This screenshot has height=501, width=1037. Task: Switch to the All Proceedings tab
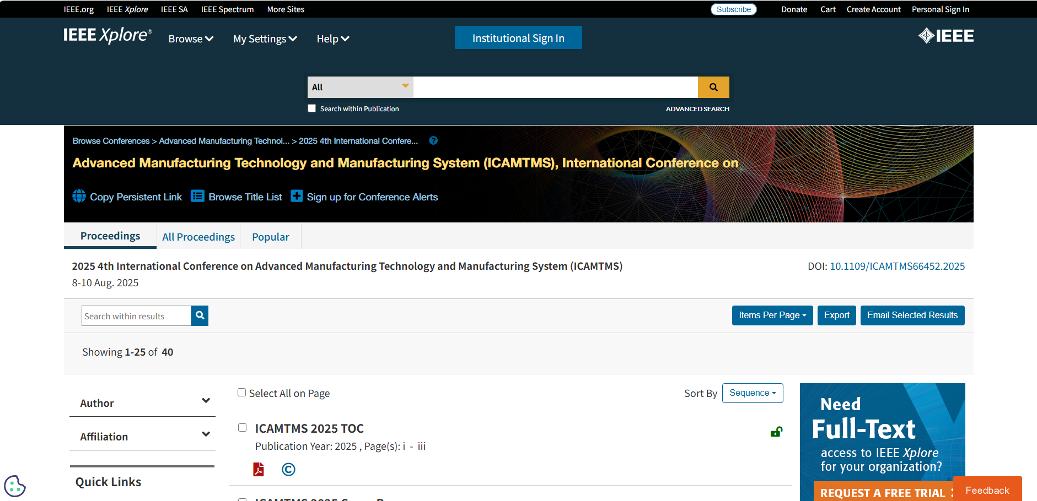tap(198, 237)
